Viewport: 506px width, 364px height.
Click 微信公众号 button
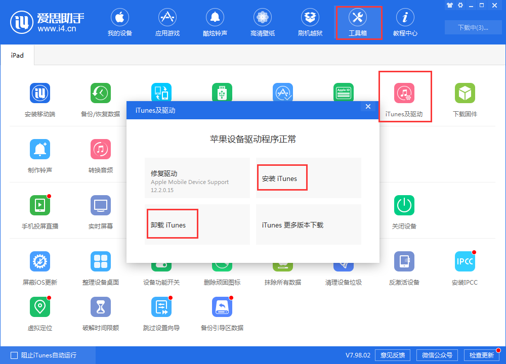437,355
